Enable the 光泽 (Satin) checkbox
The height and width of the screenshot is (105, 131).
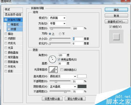pyautogui.click(x=6, y=48)
